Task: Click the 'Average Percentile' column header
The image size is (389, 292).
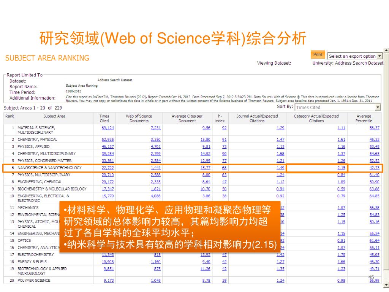Action: 364,119
